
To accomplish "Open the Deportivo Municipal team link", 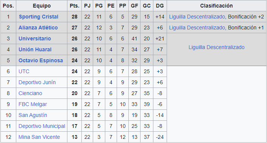I will point(42,126).
